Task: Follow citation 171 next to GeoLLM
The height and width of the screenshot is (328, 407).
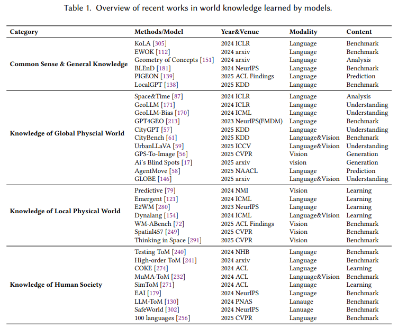Action: [168, 105]
